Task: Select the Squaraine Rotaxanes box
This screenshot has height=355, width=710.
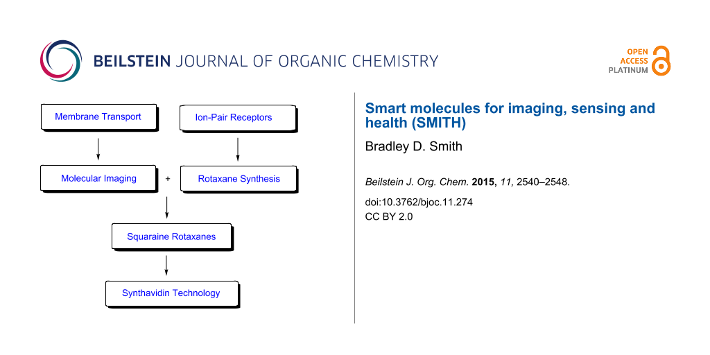Action: point(171,237)
